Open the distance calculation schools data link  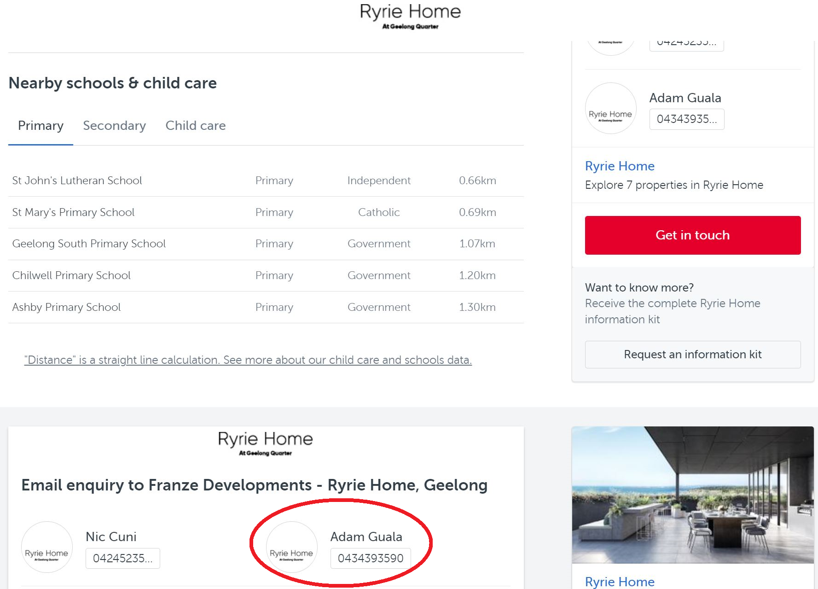coord(248,360)
